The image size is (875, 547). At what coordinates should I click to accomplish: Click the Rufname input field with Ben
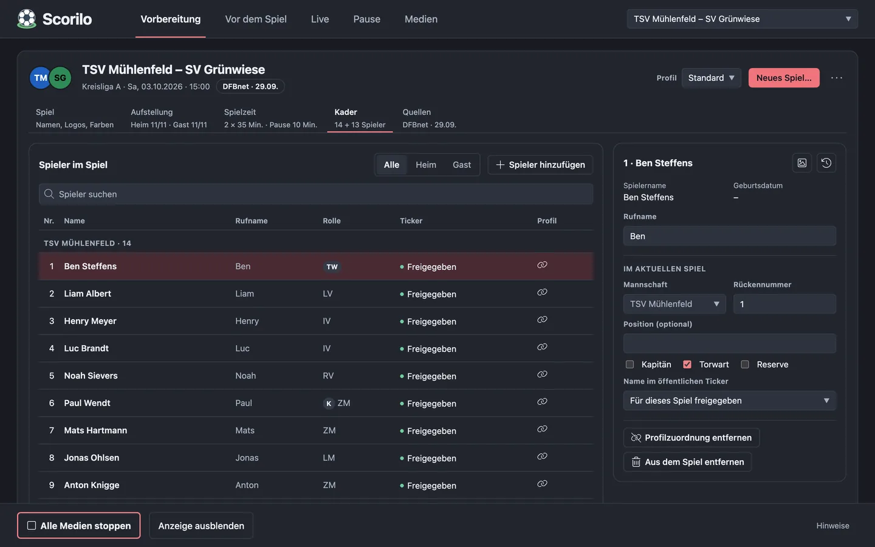coord(730,236)
